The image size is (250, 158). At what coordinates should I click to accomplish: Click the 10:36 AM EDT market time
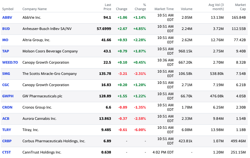coord(165,63)
